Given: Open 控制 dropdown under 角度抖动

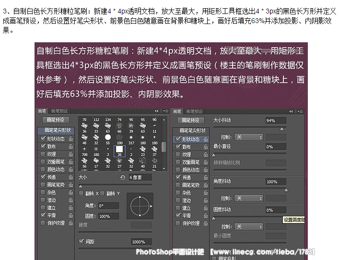Looking at the screenshot, I should pos(249,198).
